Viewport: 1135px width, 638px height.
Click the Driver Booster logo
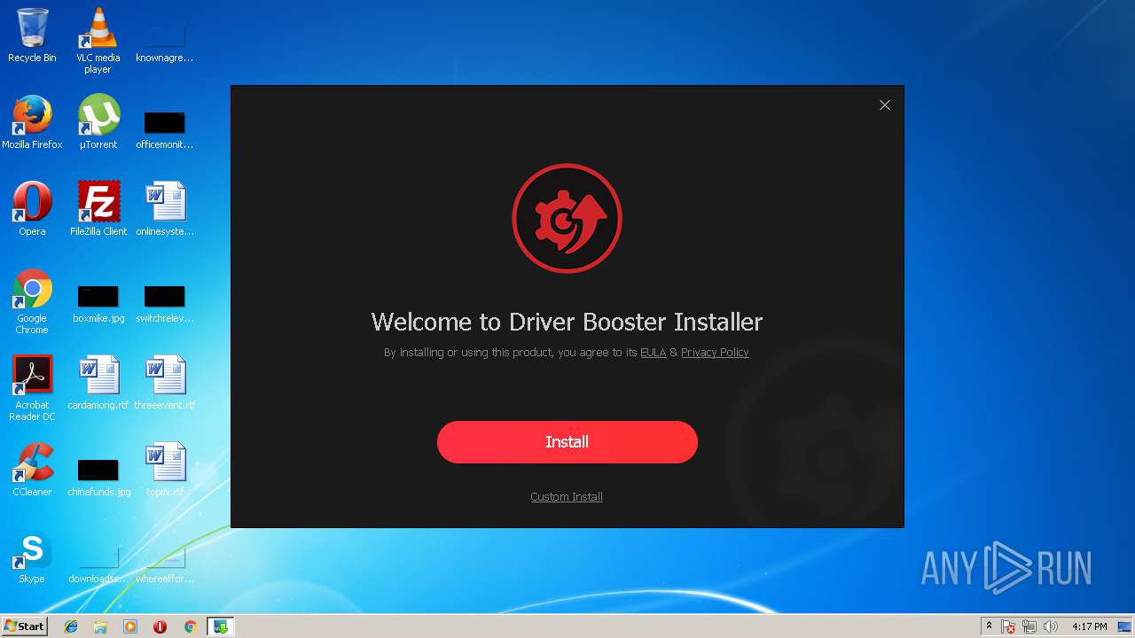567,218
